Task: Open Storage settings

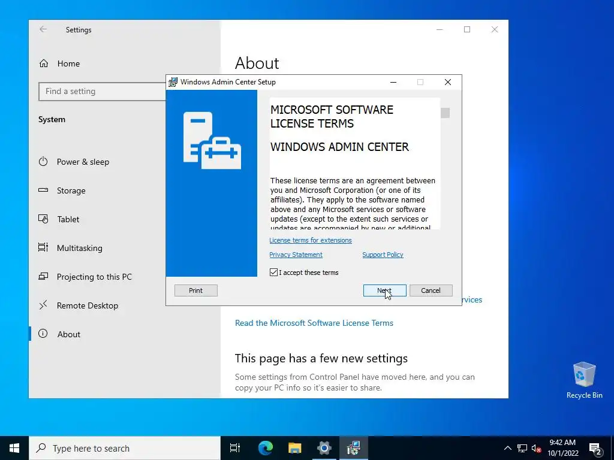Action: pos(71,190)
